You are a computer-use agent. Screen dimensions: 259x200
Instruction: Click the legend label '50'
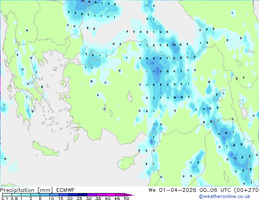[126, 198]
